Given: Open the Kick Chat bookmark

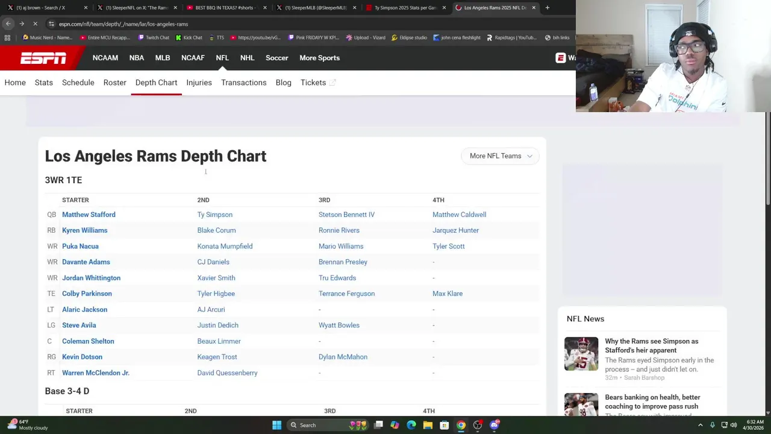Looking at the screenshot, I should pos(189,37).
